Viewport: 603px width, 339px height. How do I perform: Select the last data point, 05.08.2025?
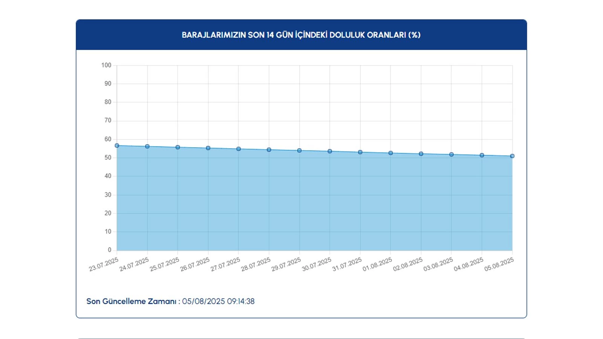[512, 156]
